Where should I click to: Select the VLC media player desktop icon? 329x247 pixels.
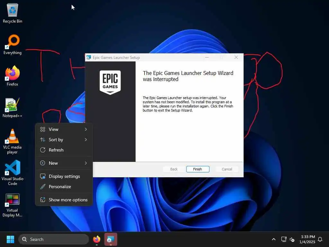click(x=13, y=142)
